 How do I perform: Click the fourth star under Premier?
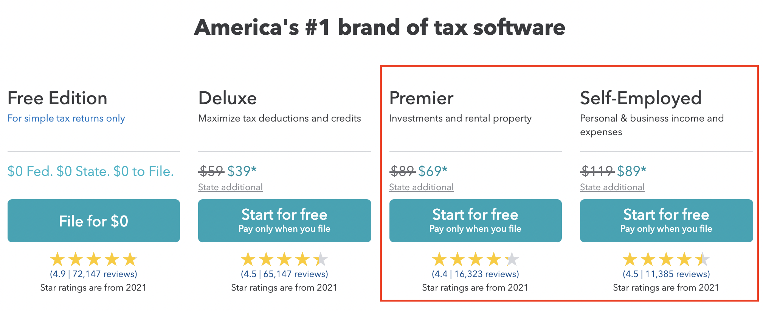493,259
